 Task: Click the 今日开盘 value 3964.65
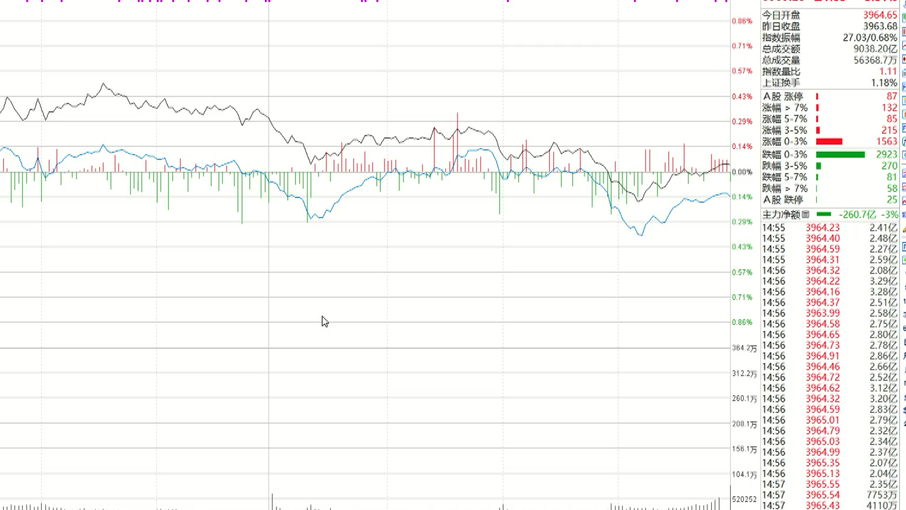[x=879, y=15]
